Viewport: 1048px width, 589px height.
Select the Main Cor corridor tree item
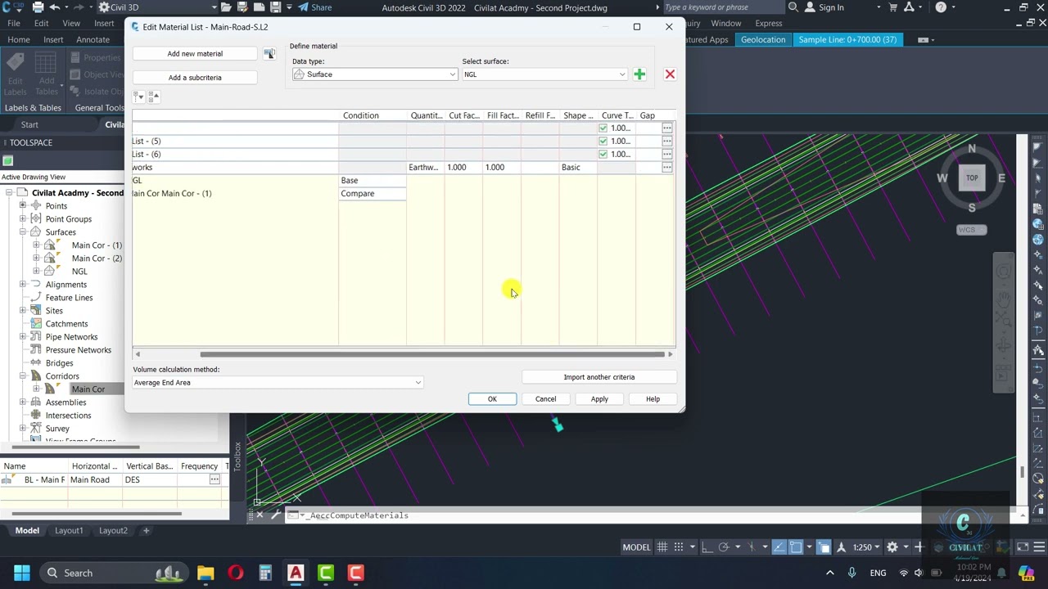[x=88, y=389]
